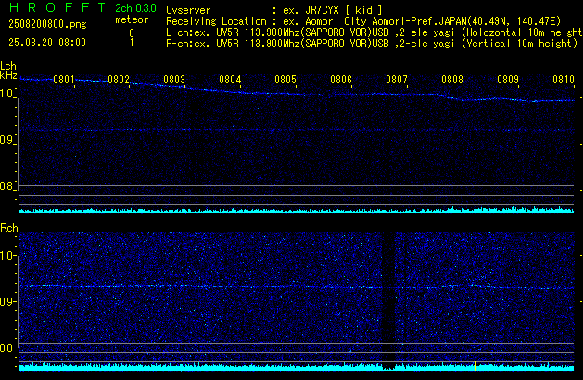Image resolution: width=583 pixels, height=380 pixels.
Task: Select the 0806 time marker
Action: click(x=341, y=80)
